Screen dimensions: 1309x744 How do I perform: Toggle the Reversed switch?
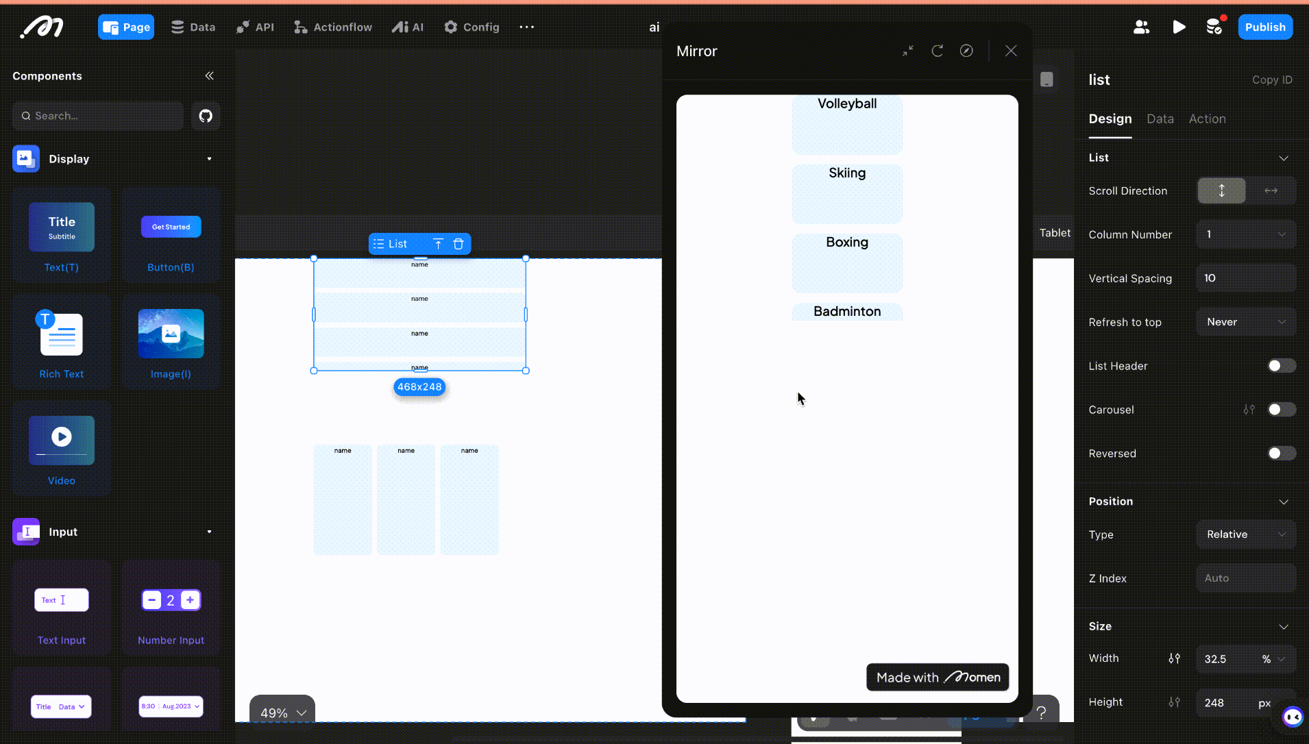pos(1280,454)
